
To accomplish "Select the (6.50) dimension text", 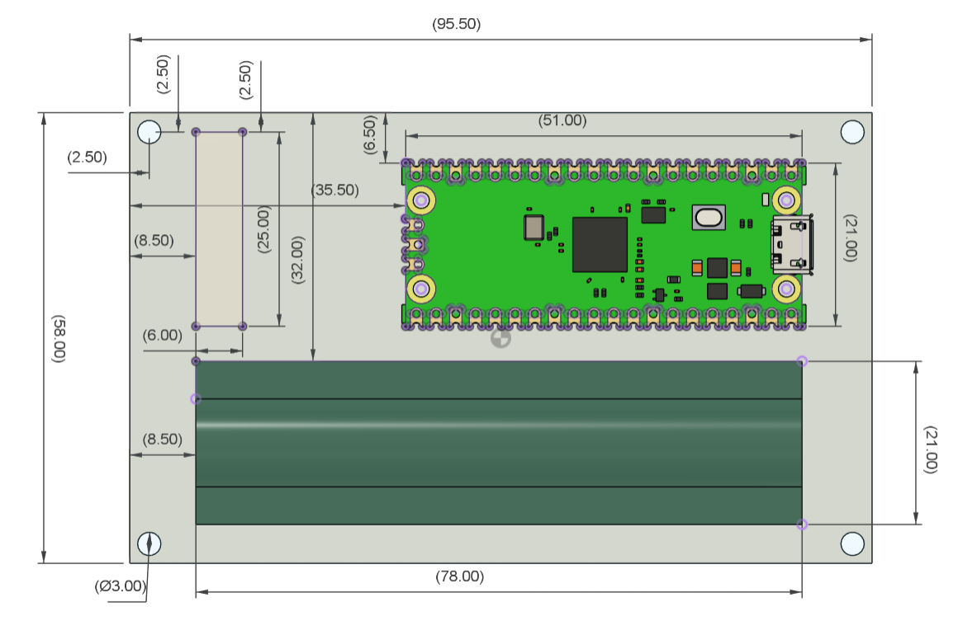I will coord(370,134).
